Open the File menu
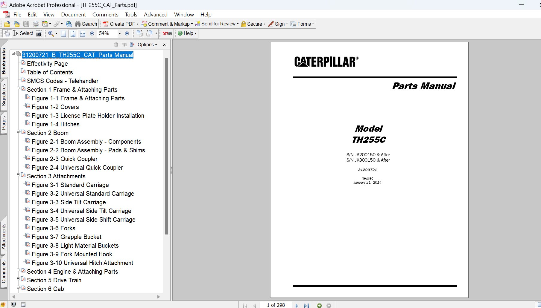The image size is (541, 308). [x=17, y=15]
